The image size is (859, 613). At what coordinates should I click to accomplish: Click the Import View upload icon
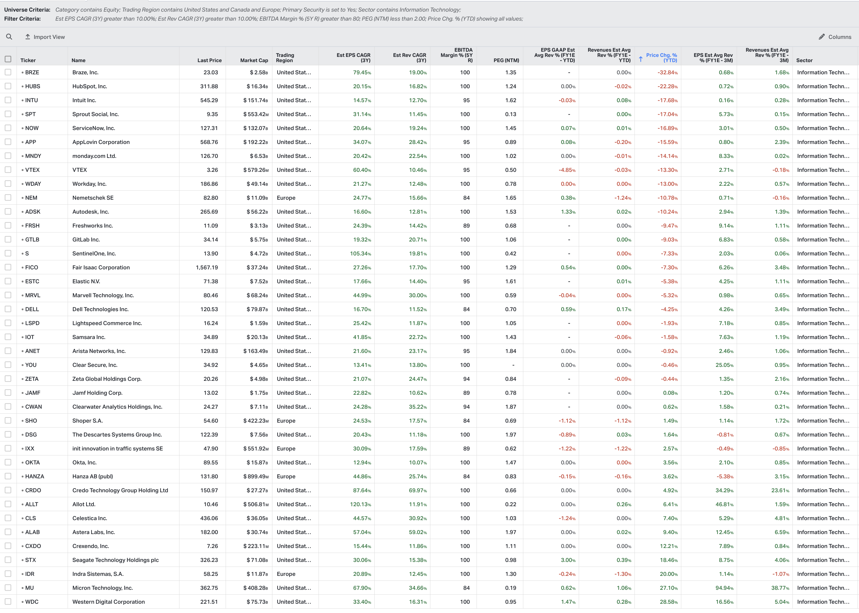[x=28, y=37]
